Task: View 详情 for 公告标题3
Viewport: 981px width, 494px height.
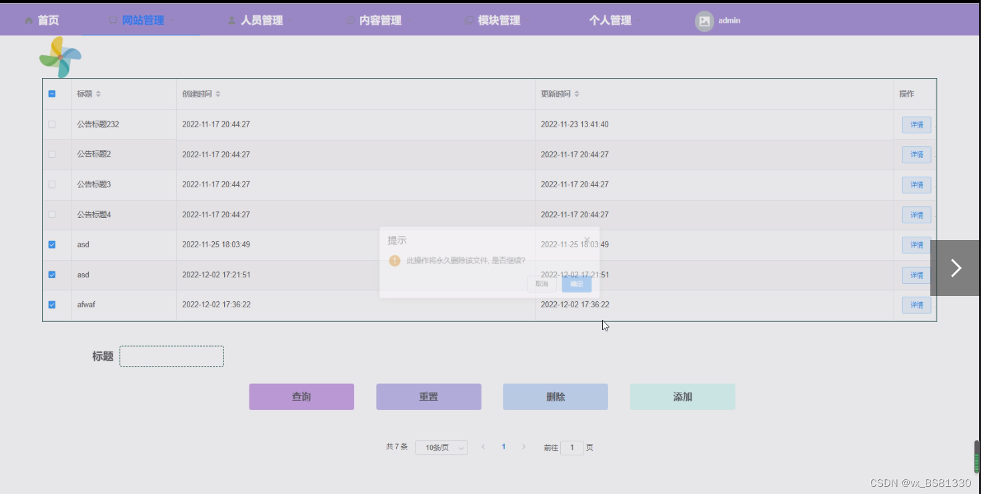Action: tap(916, 185)
